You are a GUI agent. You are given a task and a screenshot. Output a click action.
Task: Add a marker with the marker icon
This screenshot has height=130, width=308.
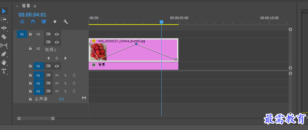coord(55,22)
